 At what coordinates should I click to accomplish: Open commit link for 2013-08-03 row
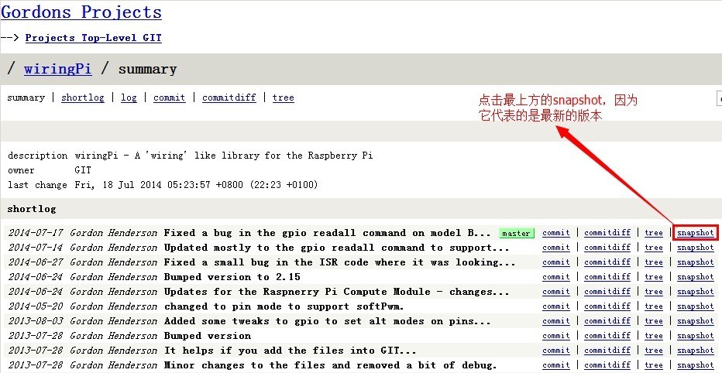click(555, 321)
